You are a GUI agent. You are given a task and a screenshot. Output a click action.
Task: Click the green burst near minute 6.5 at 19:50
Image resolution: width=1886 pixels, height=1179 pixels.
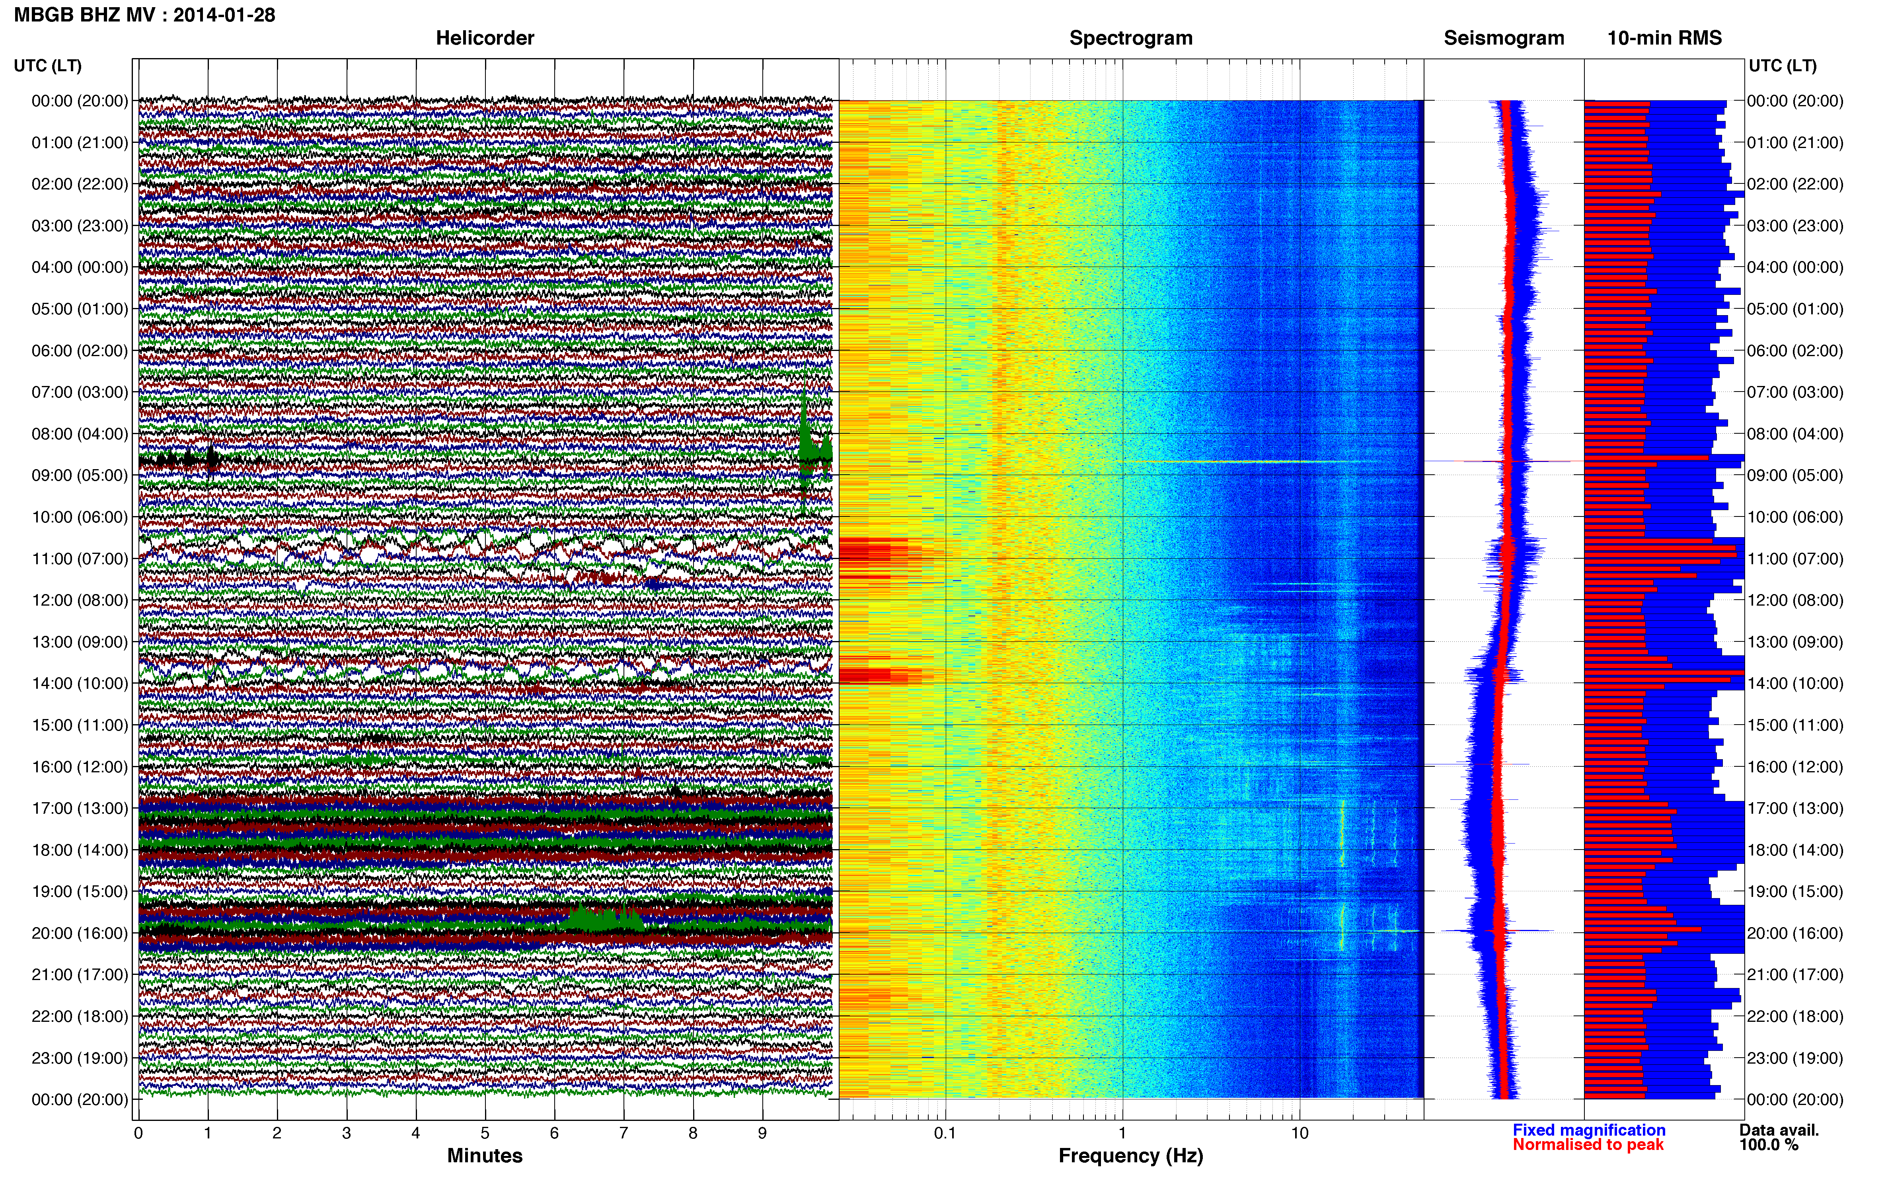click(604, 918)
